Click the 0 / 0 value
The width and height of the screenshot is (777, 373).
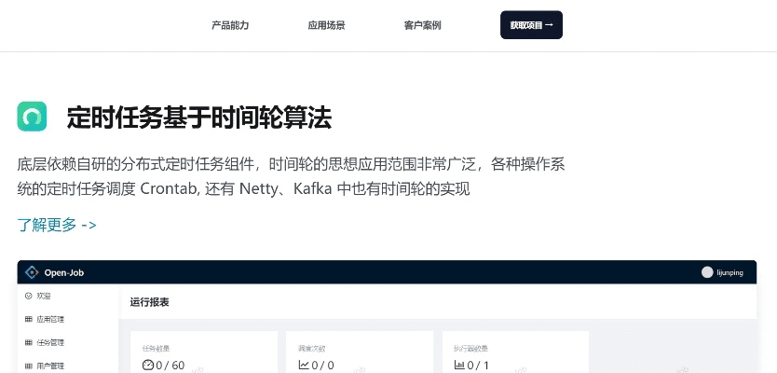322,366
